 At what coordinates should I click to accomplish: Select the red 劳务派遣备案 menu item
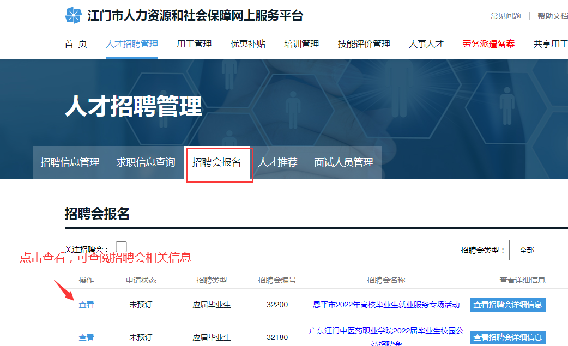[x=488, y=44]
